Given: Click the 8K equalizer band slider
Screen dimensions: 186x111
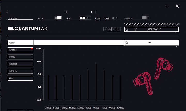Looking at the screenshot, I should (x=112, y=87).
